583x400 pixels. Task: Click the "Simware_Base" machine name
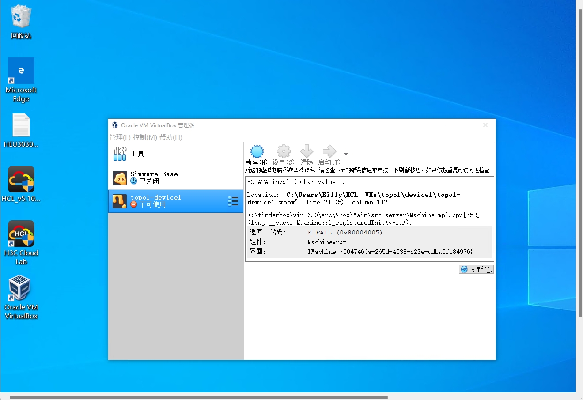[x=154, y=174]
